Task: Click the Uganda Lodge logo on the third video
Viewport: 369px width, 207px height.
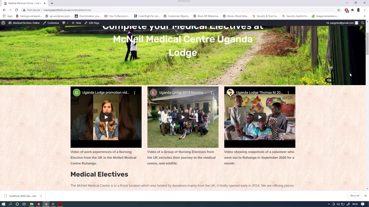Action: (x=230, y=93)
